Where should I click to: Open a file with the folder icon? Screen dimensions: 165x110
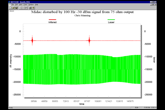pos(13,8)
